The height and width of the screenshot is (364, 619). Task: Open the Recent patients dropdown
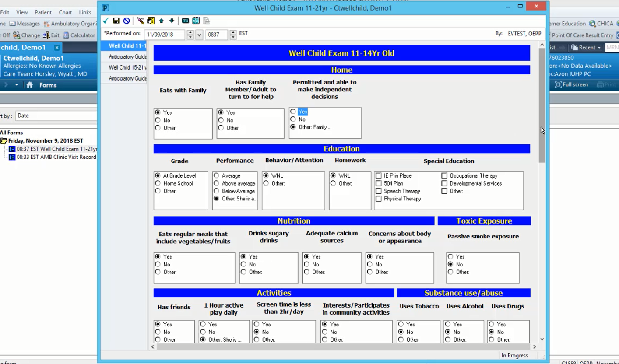click(x=587, y=47)
